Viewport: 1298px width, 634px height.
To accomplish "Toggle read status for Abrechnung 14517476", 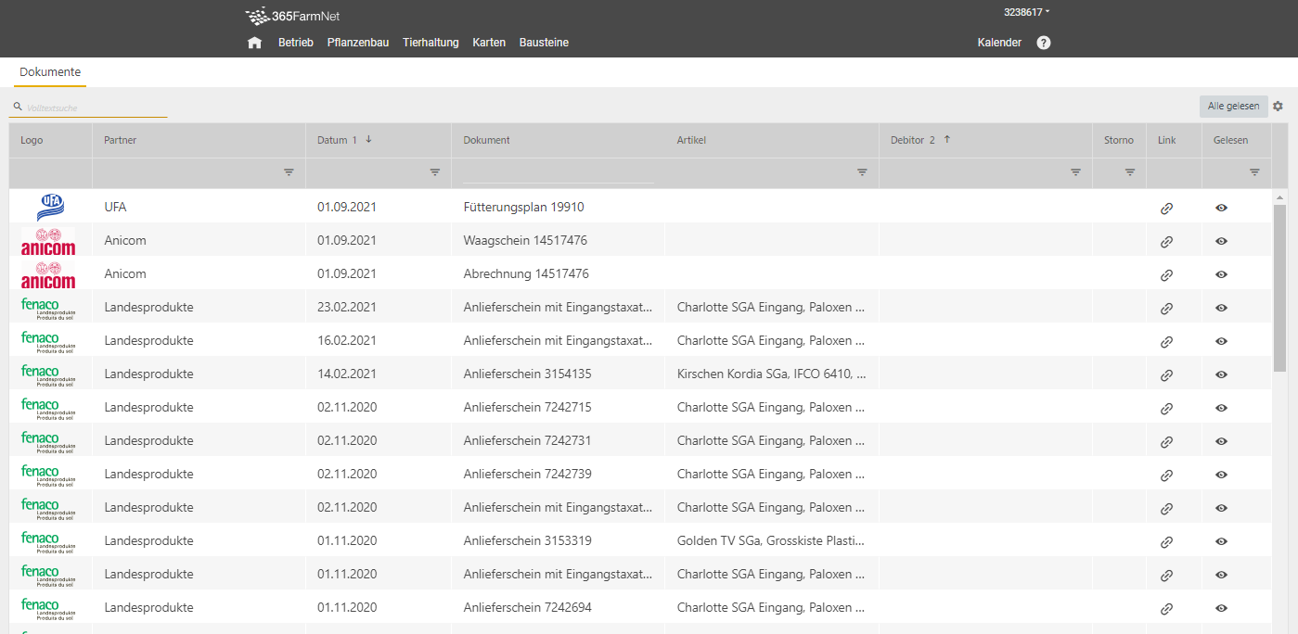I will pyautogui.click(x=1221, y=274).
